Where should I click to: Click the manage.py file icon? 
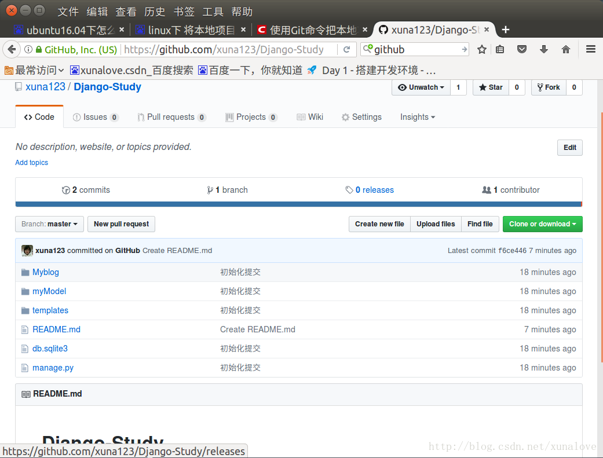pyautogui.click(x=24, y=368)
